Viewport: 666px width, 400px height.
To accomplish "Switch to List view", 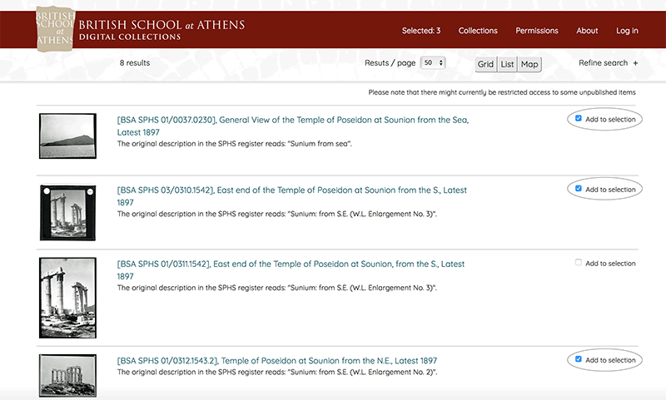I will click(x=507, y=64).
